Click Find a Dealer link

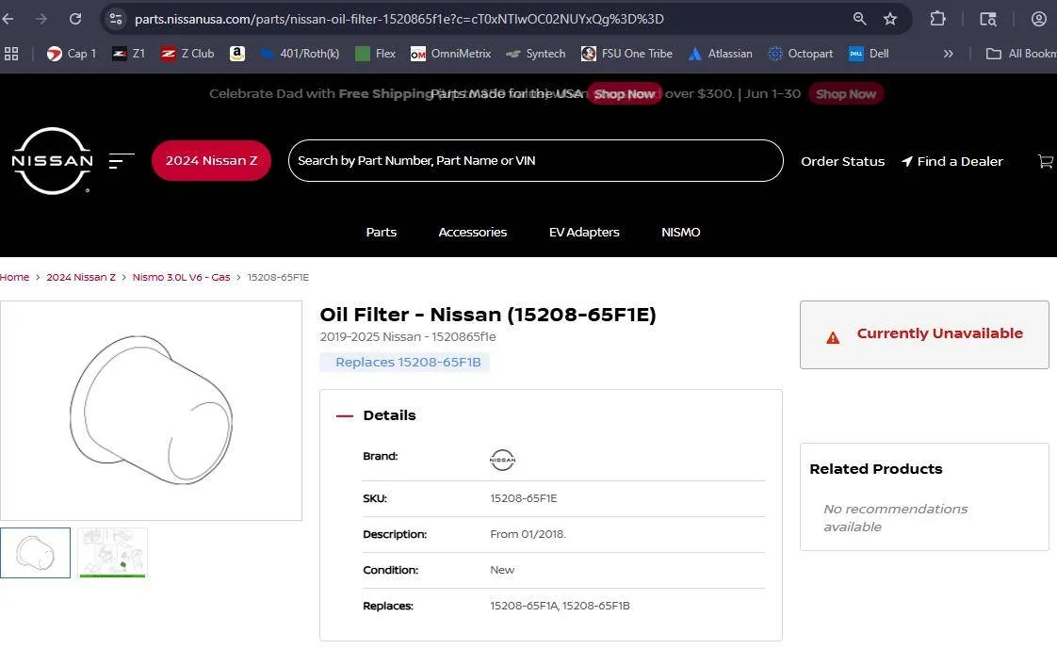(951, 161)
